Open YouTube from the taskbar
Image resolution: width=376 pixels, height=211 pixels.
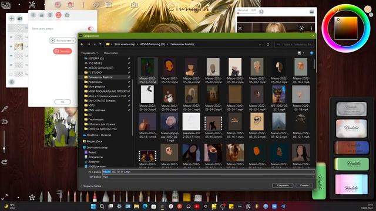click(197, 206)
